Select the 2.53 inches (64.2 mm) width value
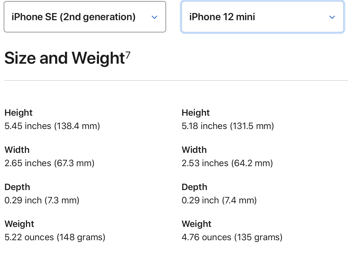 pyautogui.click(x=227, y=163)
